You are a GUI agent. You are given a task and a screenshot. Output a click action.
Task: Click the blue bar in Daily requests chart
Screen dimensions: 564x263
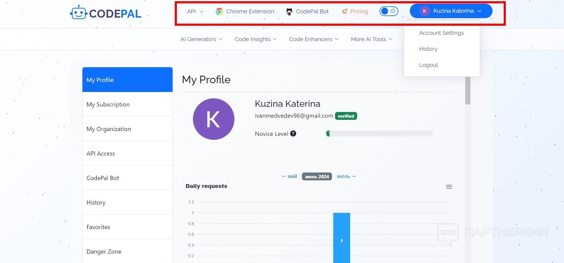[x=342, y=238]
